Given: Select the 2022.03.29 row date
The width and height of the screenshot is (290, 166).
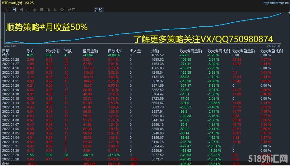Looking at the screenshot, I should (x=11, y=155).
